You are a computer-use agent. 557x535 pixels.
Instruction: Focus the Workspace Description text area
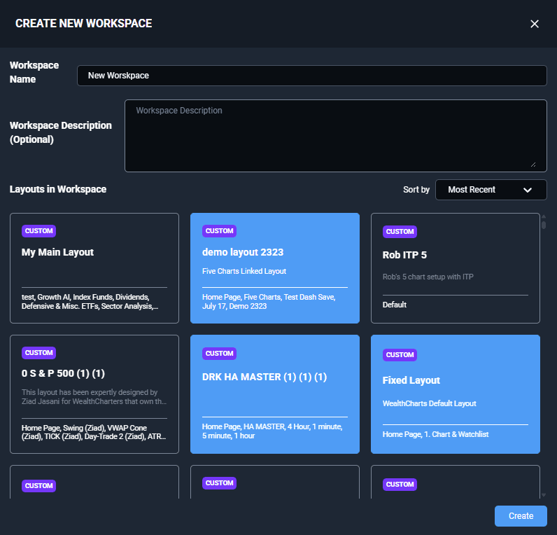[336, 136]
